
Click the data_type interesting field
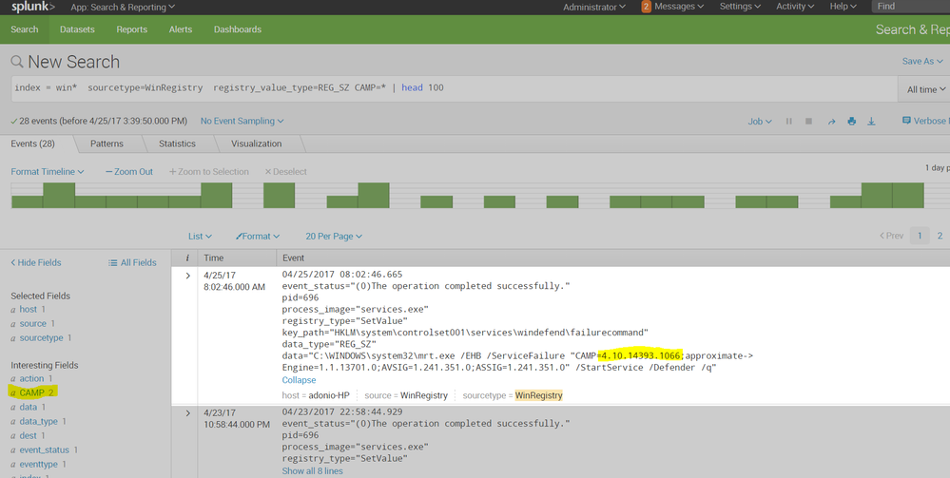[x=38, y=421]
